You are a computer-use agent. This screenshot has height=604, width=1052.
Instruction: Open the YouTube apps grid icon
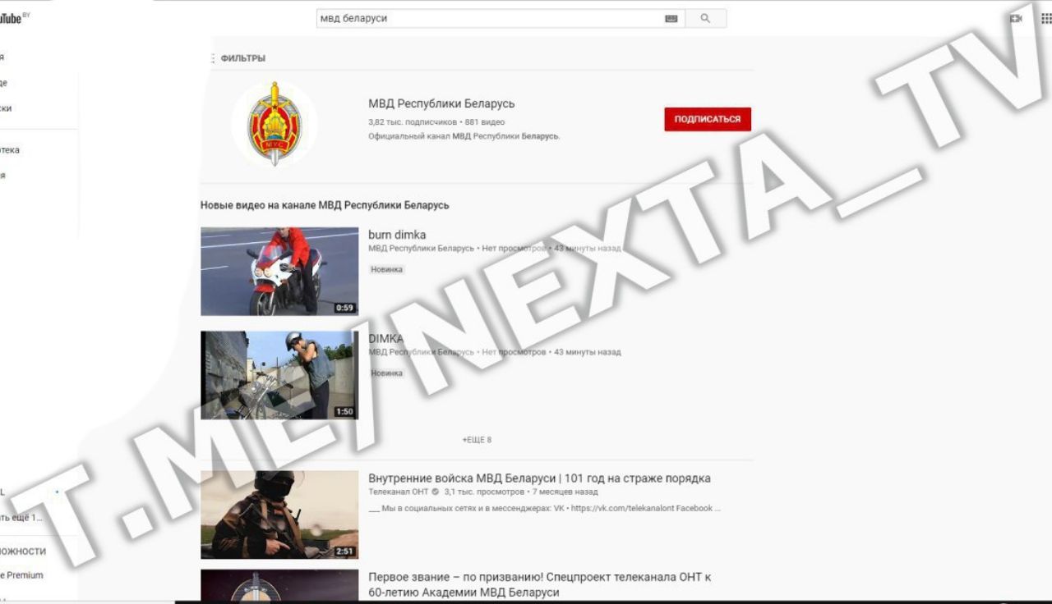point(1045,18)
